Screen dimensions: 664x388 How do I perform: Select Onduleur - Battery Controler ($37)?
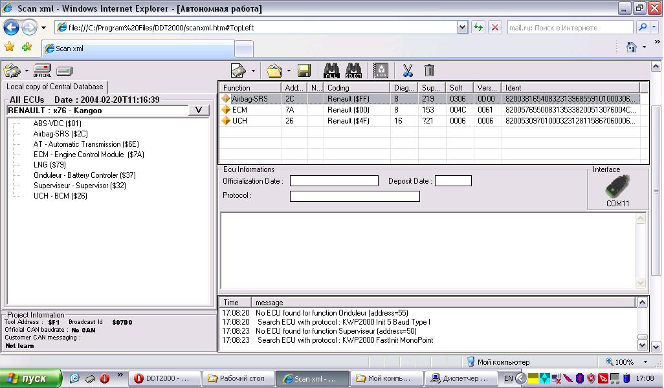[84, 175]
